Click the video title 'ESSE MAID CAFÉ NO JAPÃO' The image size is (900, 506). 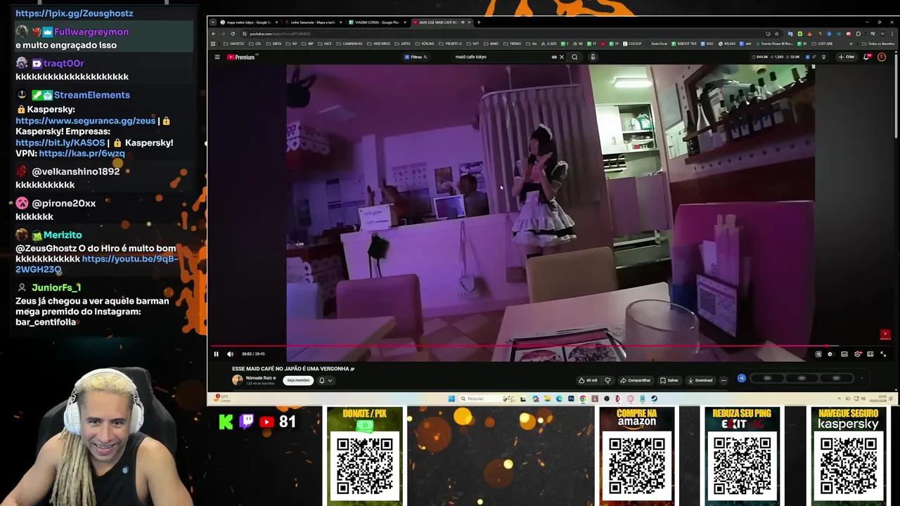coord(293,368)
